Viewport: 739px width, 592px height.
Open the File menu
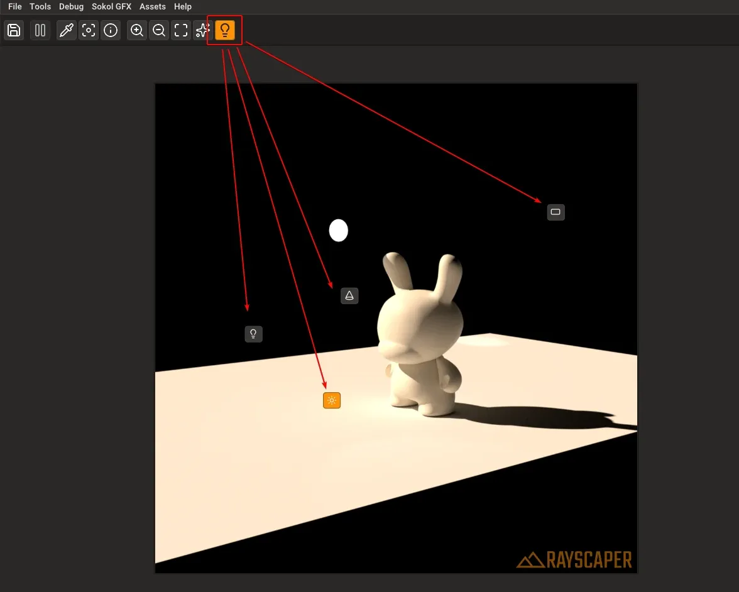14,6
